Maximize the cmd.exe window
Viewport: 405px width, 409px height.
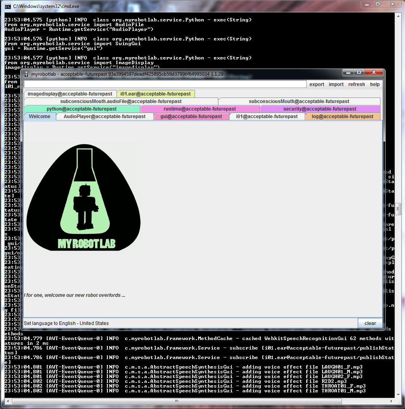point(378,4)
